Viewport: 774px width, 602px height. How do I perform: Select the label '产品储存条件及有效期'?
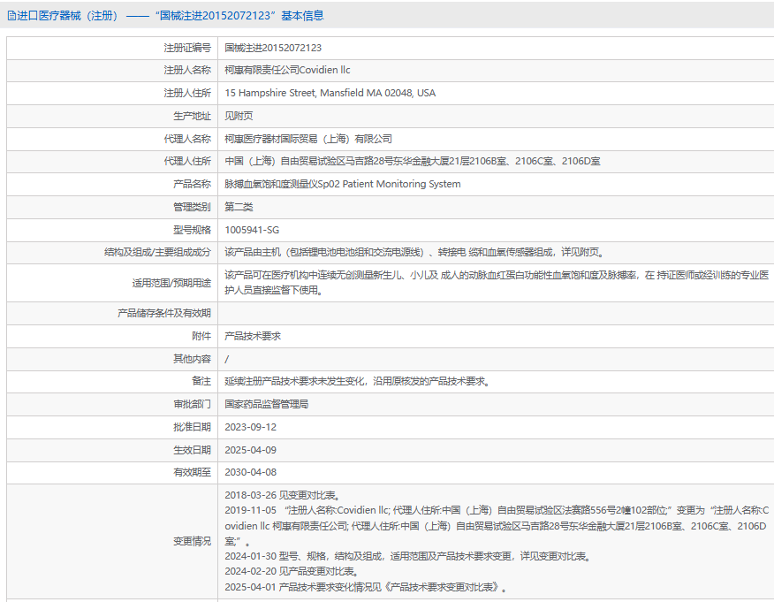[x=163, y=313]
